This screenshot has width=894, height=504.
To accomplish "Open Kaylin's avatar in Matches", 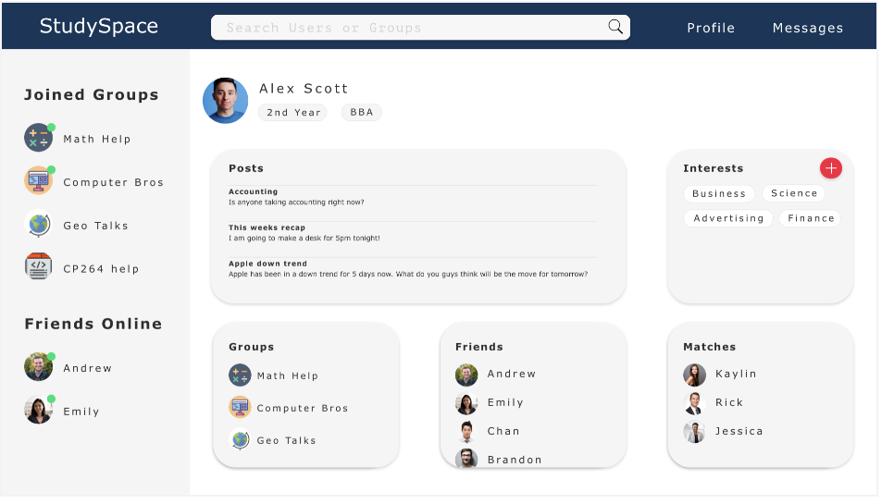I will [694, 375].
